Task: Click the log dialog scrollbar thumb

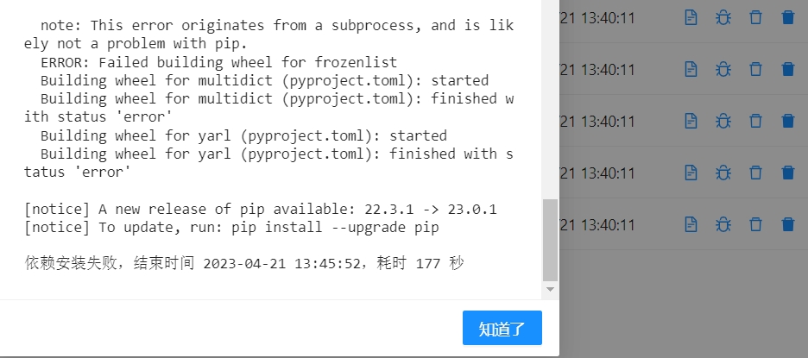Action: coord(550,239)
